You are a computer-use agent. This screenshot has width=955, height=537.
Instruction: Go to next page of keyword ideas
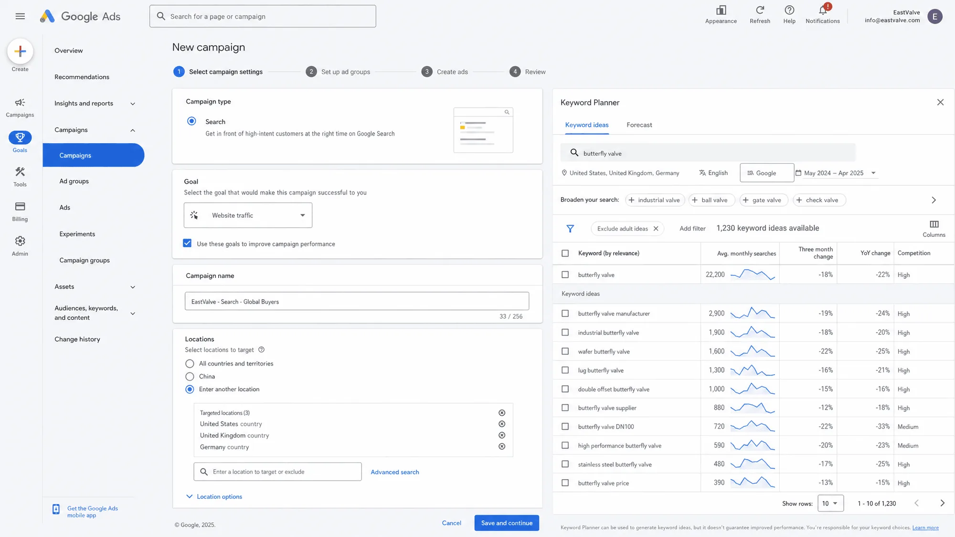(942, 503)
